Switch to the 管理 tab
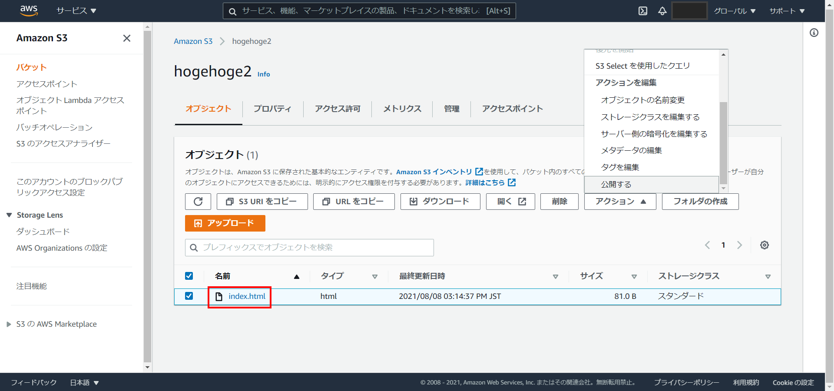 pos(452,109)
